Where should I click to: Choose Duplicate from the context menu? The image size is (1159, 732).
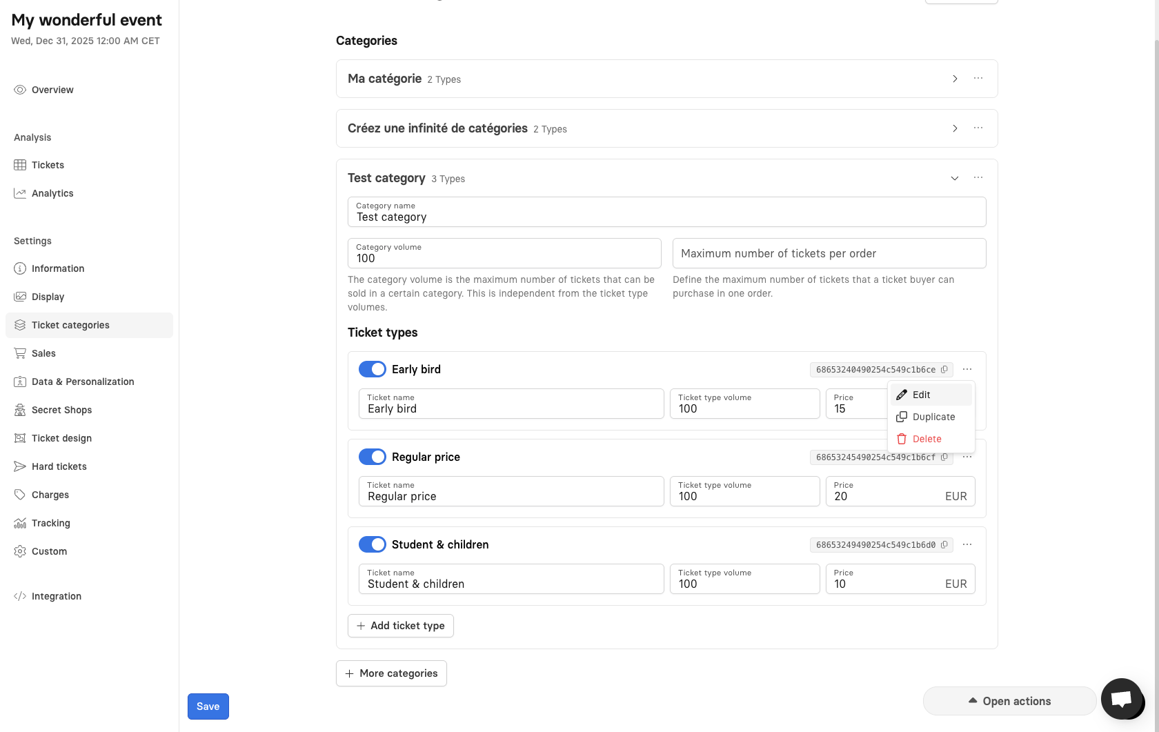point(933,417)
